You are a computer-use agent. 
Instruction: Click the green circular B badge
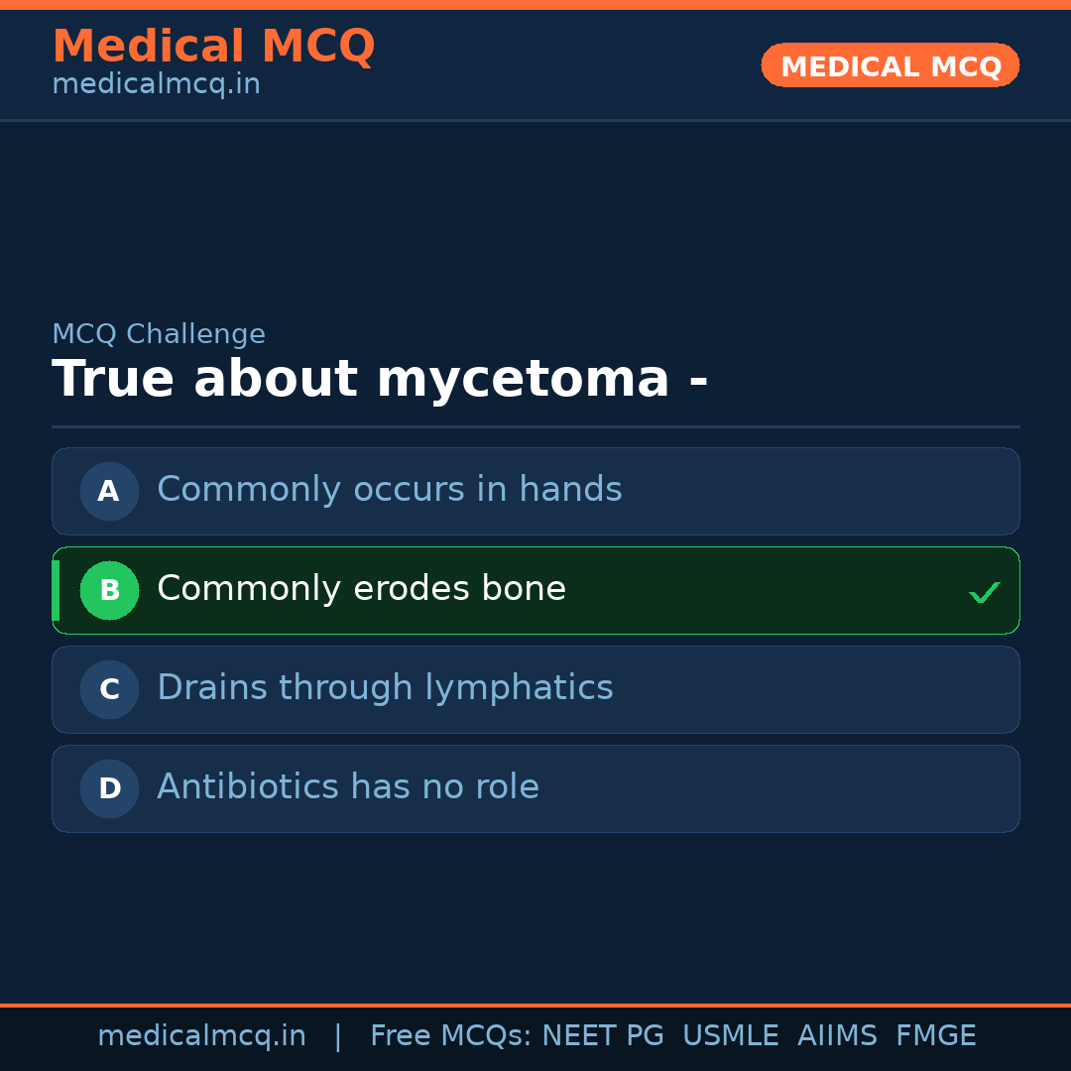pyautogui.click(x=109, y=590)
